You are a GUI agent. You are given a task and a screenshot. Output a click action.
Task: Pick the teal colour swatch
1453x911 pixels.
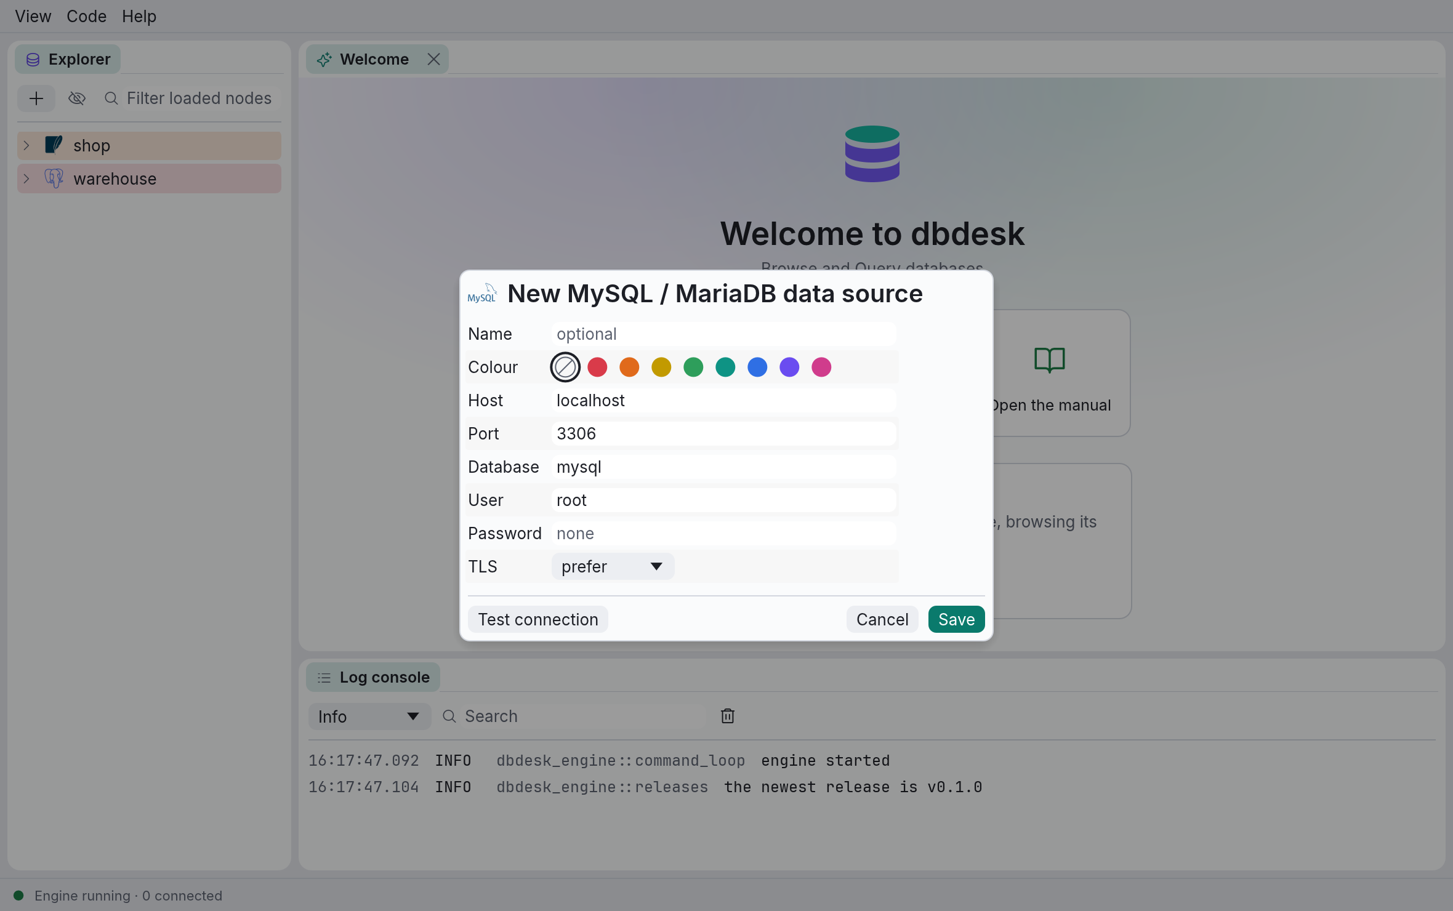pos(725,367)
